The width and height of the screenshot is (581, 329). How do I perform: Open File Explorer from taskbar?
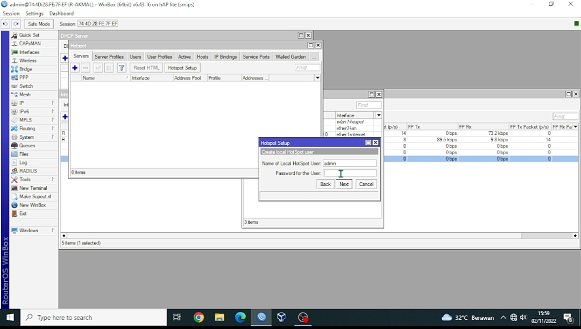point(219,317)
